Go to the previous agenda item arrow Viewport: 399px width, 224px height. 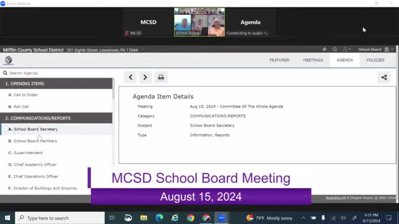130,77
